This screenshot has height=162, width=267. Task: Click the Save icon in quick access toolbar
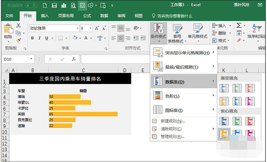coord(54,6)
